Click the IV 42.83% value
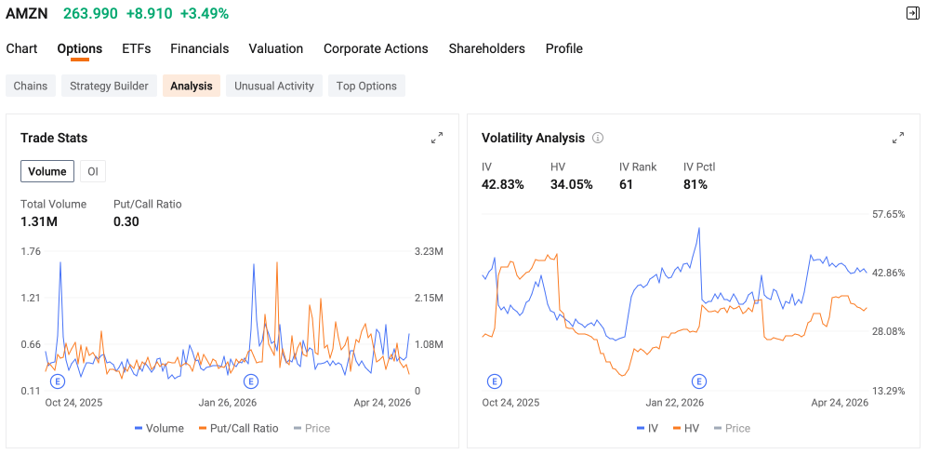The height and width of the screenshot is (454, 927). point(503,185)
